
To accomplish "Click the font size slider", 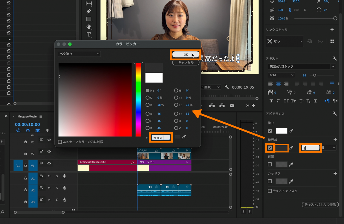I will tap(322, 75).
